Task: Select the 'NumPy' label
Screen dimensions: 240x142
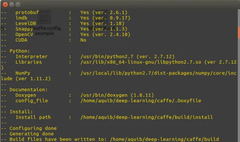Action: point(23,73)
